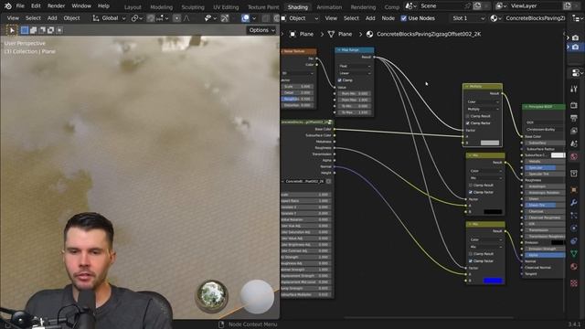Open the Render menu
The image size is (585, 329).
pos(56,6)
